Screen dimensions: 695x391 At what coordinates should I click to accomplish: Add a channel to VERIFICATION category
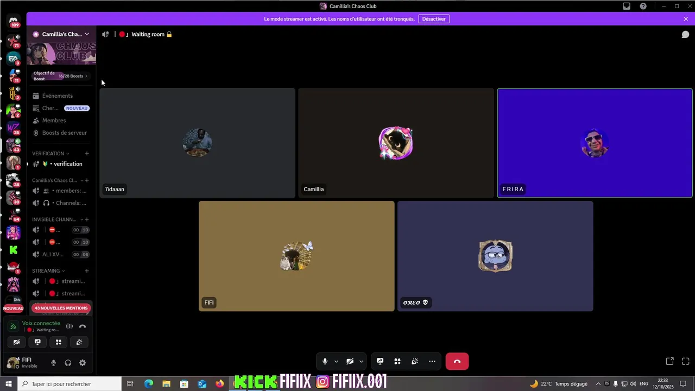click(x=86, y=154)
